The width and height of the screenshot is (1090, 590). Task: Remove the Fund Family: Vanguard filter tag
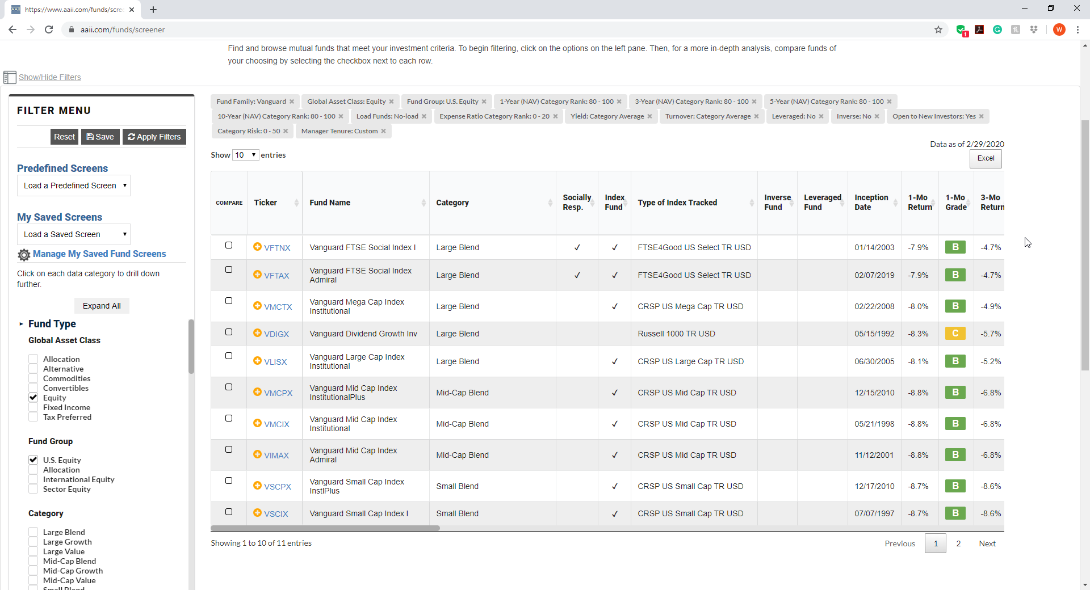point(292,102)
